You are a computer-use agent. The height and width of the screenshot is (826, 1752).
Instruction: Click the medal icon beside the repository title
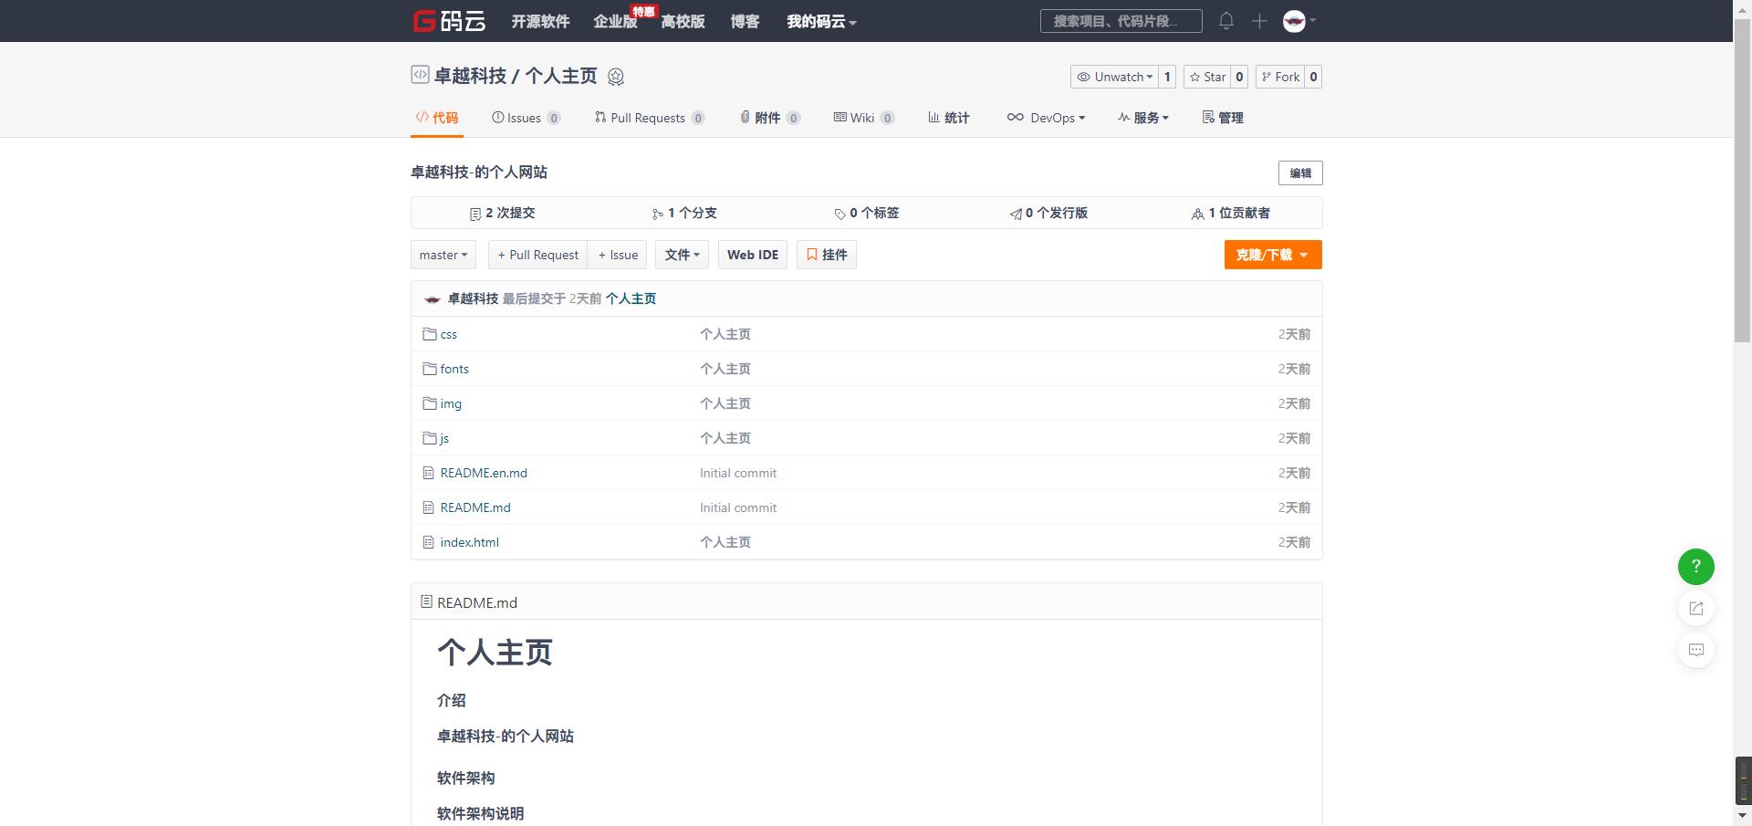pos(616,77)
